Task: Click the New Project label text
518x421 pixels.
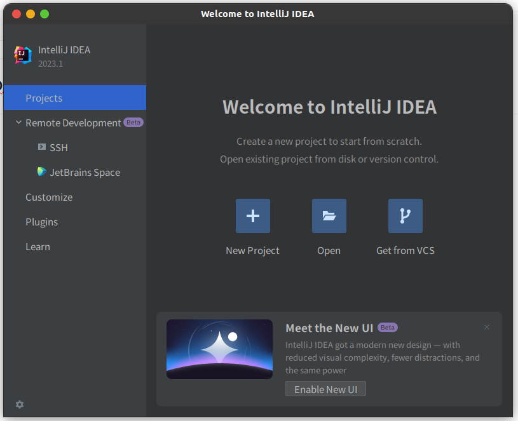Action: coord(252,250)
